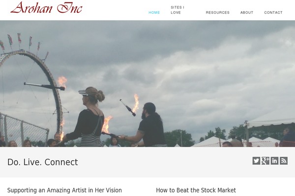Click the bearded man in the banner photo

click(148, 125)
